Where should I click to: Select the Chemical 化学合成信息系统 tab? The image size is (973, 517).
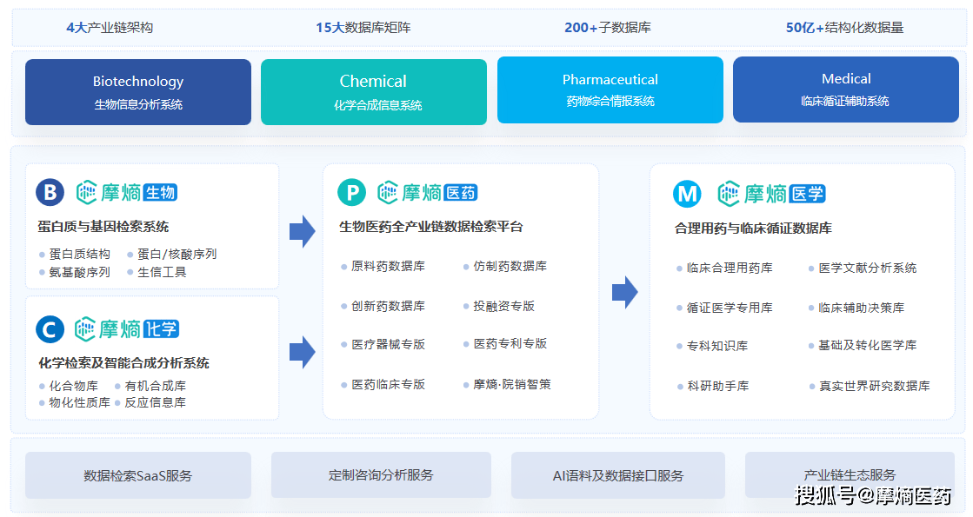click(x=374, y=92)
